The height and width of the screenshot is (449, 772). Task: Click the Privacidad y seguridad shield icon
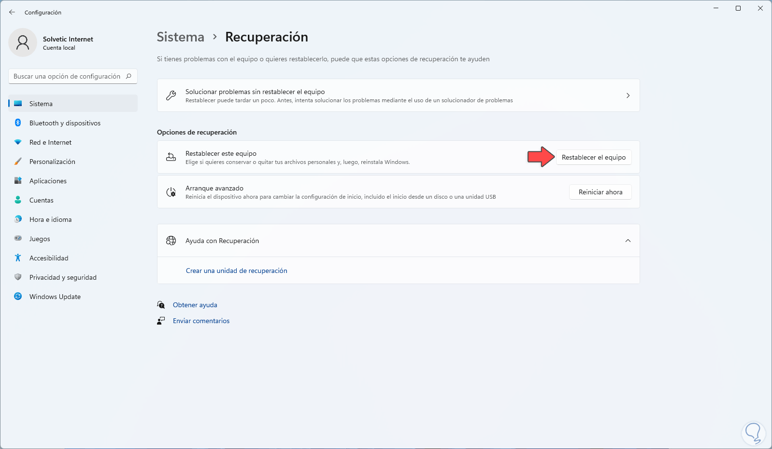(x=18, y=277)
